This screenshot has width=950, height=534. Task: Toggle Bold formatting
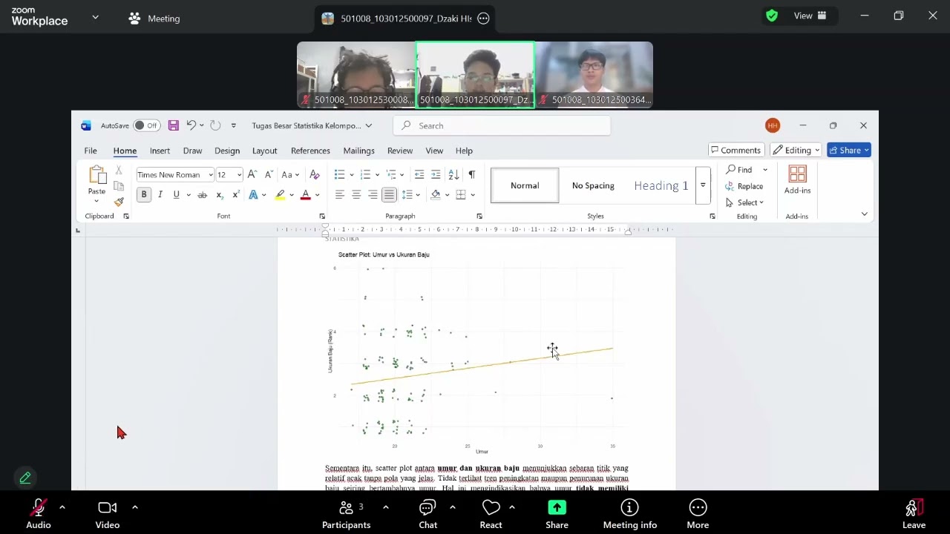click(x=144, y=195)
